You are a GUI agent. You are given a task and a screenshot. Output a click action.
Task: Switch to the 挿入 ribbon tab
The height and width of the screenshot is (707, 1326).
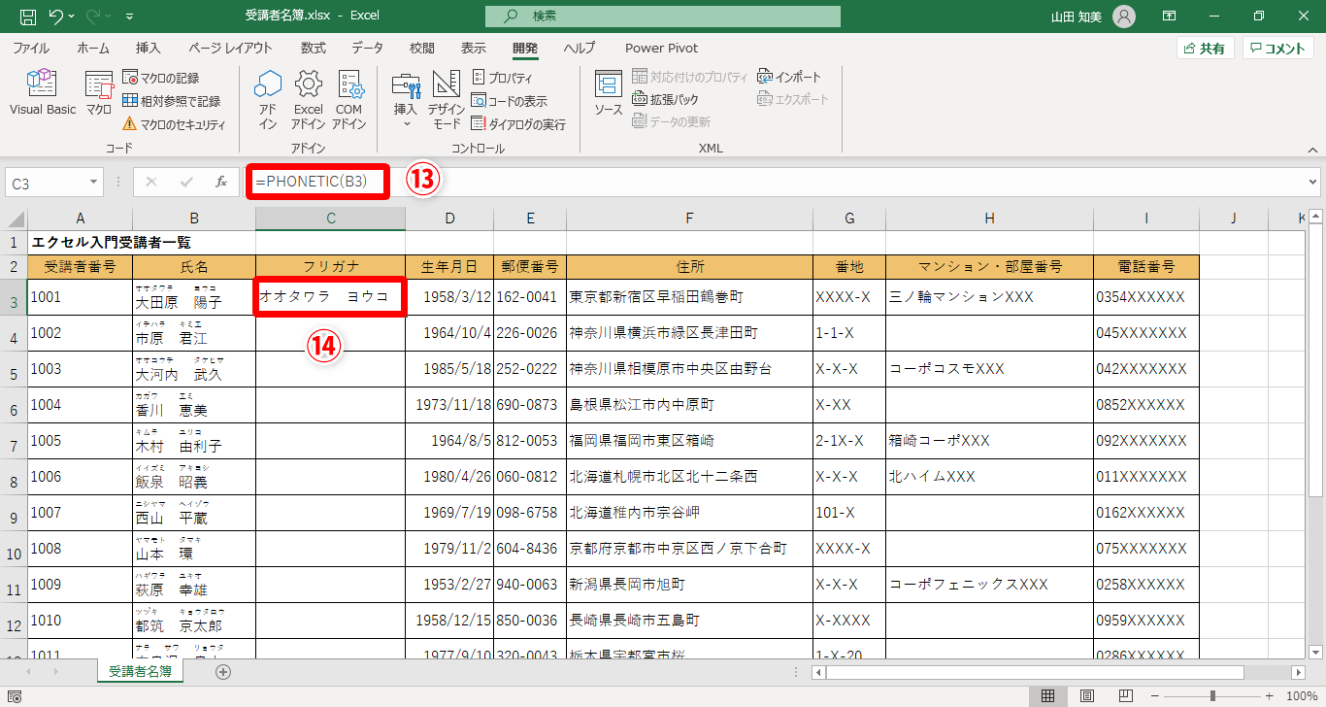[149, 48]
